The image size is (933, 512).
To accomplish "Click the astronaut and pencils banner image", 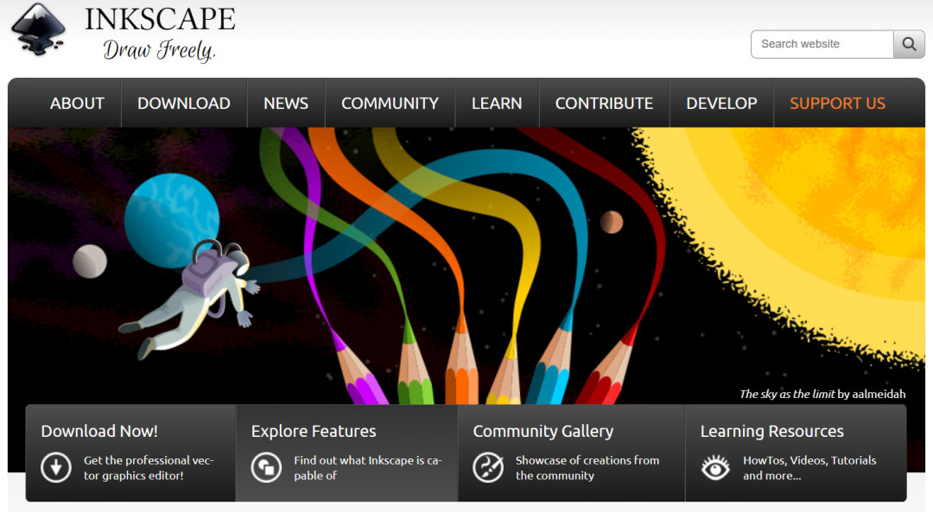I will [466, 266].
